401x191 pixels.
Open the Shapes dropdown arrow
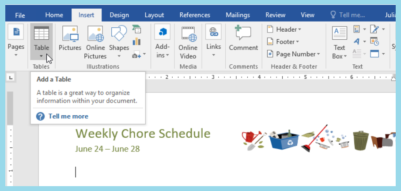(119, 56)
